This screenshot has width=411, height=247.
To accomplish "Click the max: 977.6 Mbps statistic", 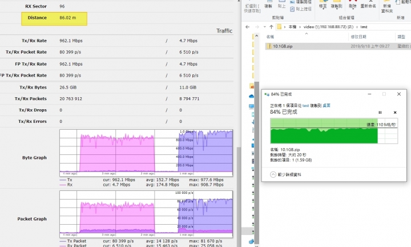I will [x=206, y=180].
